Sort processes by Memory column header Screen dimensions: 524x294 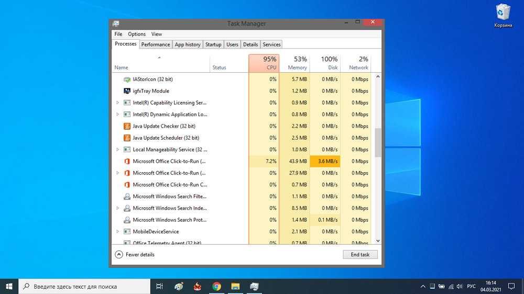(x=294, y=63)
